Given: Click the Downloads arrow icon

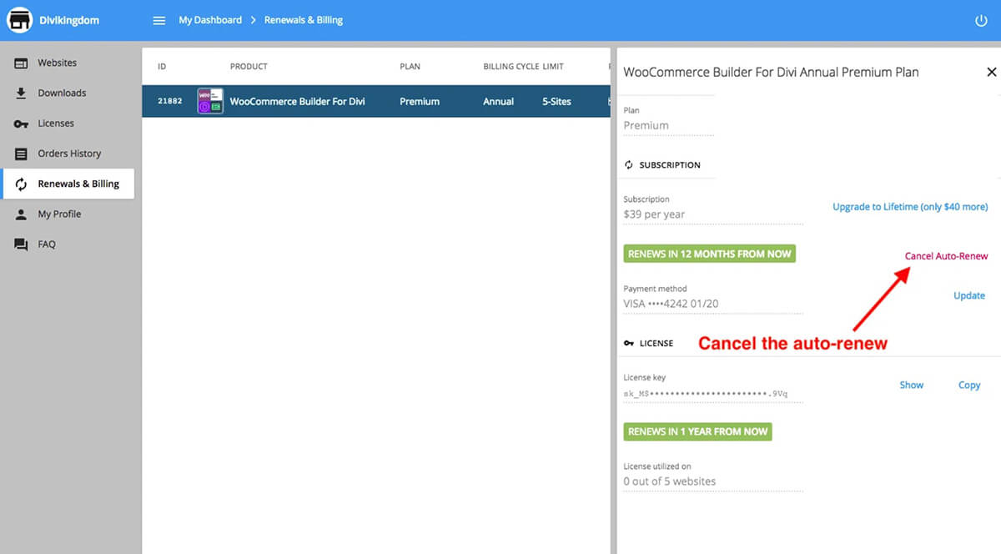Looking at the screenshot, I should pyautogui.click(x=21, y=93).
